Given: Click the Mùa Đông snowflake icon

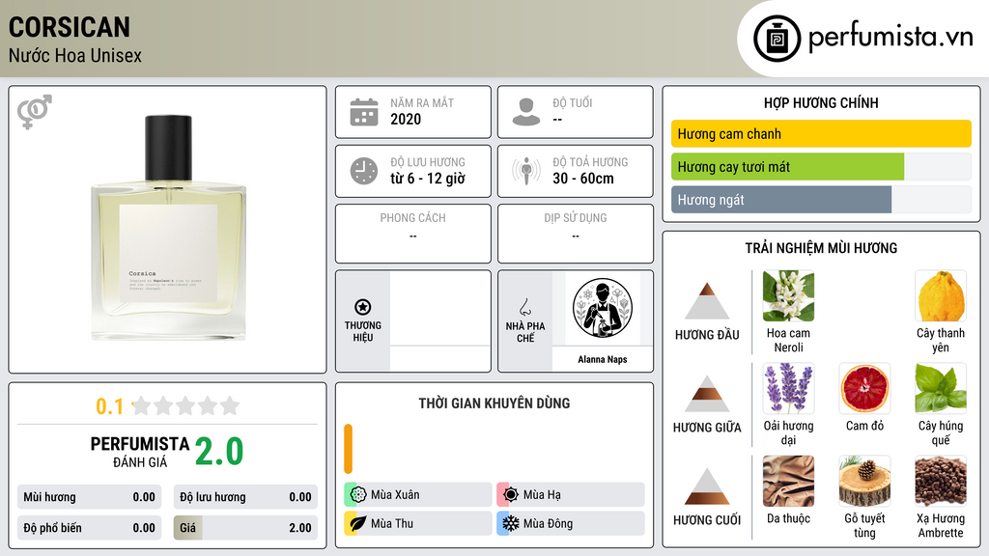Looking at the screenshot, I should pyautogui.click(x=511, y=523).
